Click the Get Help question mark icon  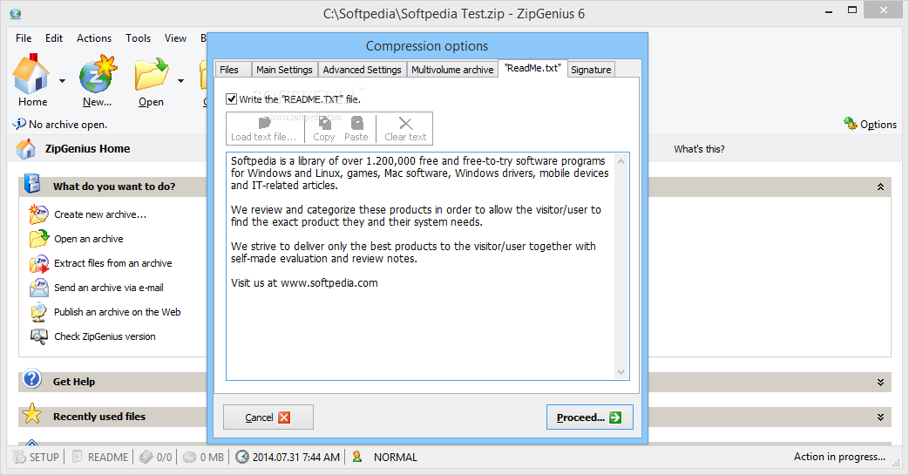[x=32, y=379]
